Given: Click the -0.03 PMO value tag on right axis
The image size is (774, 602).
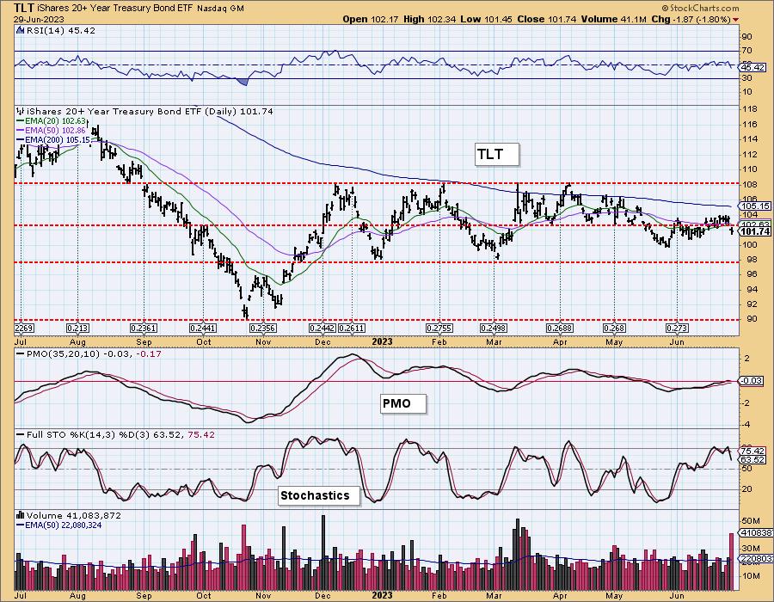Looking at the screenshot, I should click(752, 381).
